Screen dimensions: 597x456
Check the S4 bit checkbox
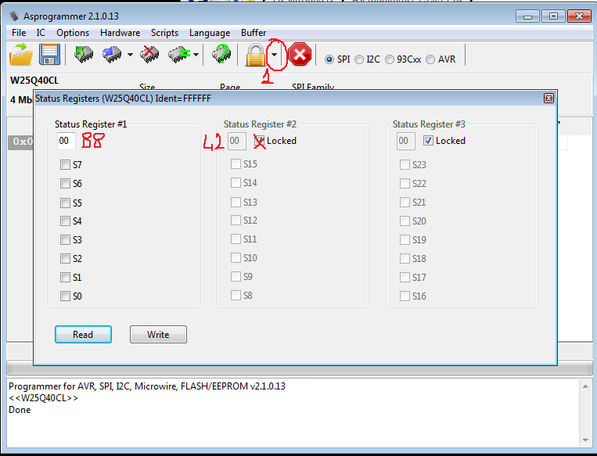pos(65,221)
